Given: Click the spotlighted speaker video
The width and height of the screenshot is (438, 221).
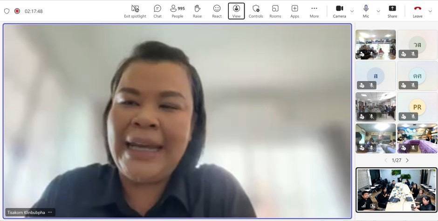Looking at the screenshot, I should click(178, 121).
